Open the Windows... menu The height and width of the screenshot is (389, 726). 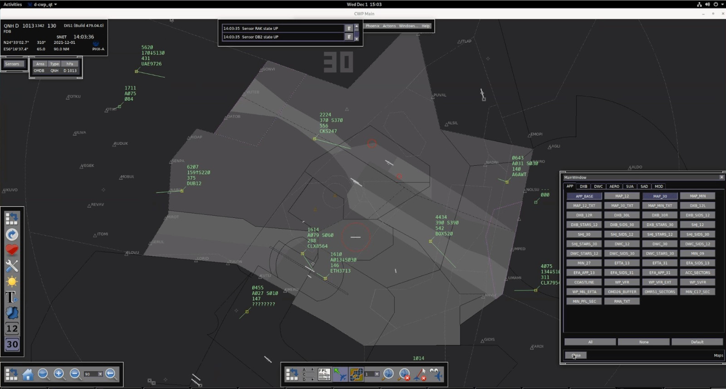coord(408,26)
